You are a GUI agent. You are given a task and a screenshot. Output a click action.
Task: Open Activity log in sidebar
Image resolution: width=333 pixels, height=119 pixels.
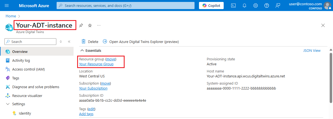tap(21, 60)
